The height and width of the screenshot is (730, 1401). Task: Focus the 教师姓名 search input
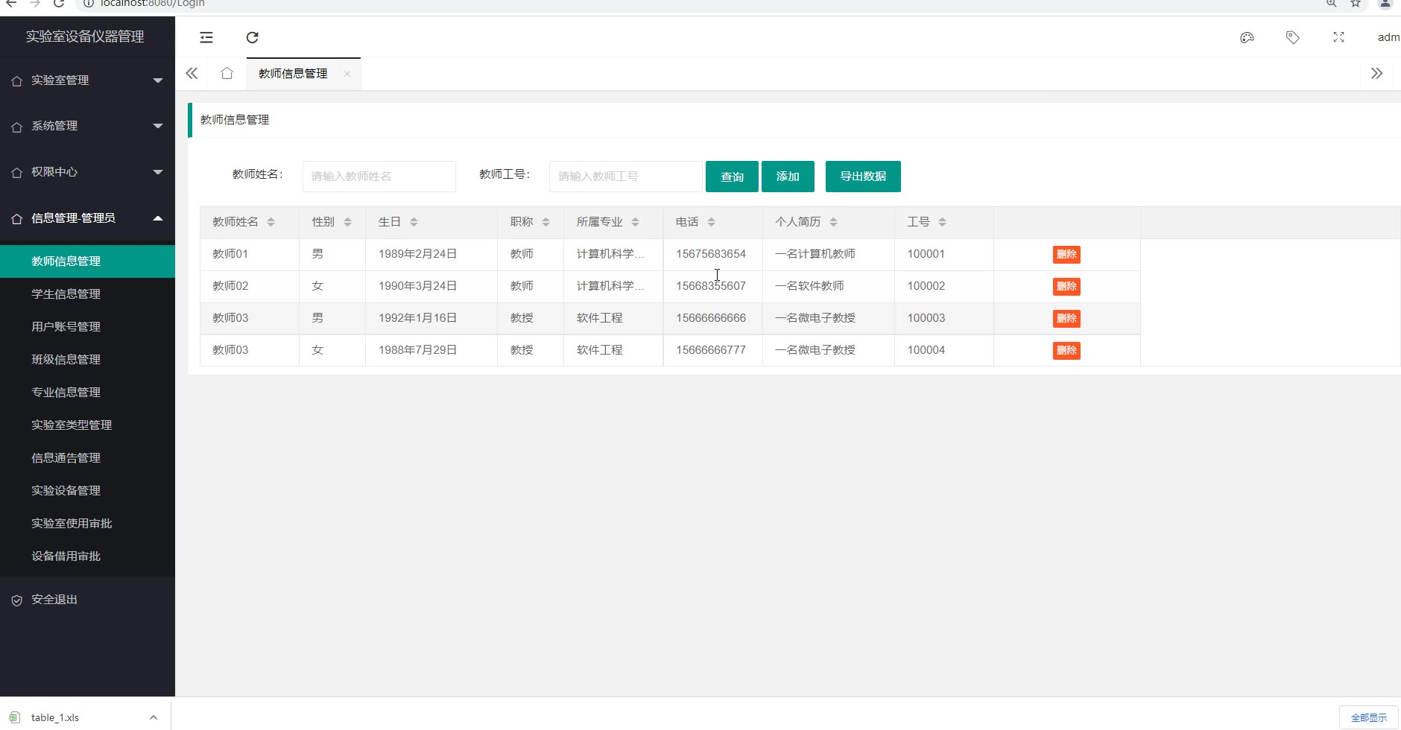click(379, 177)
